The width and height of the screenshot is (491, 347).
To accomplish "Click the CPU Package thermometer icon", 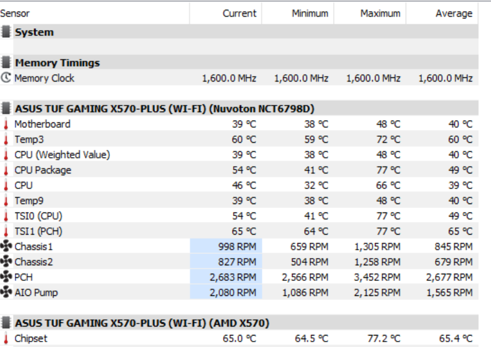I will 5,170.
